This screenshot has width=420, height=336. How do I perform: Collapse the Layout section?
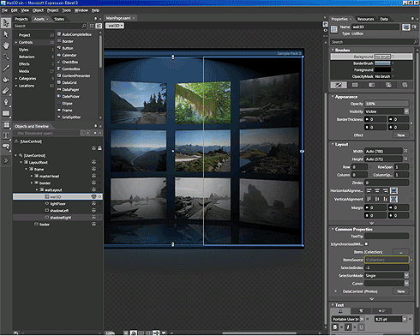[x=333, y=144]
